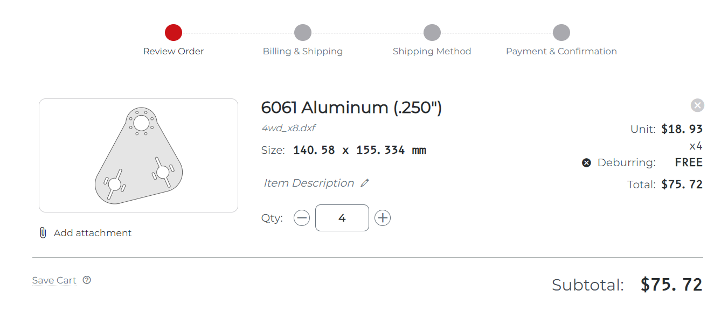721x319 pixels.
Task: Click the Billing & Shipping step circle
Action: [x=303, y=32]
